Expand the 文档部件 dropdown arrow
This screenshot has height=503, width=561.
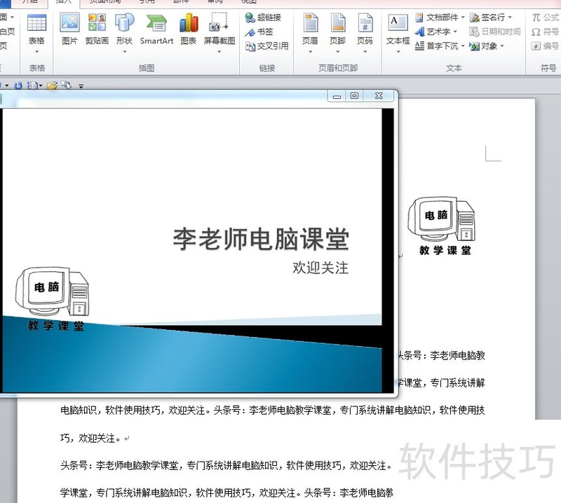[463, 17]
